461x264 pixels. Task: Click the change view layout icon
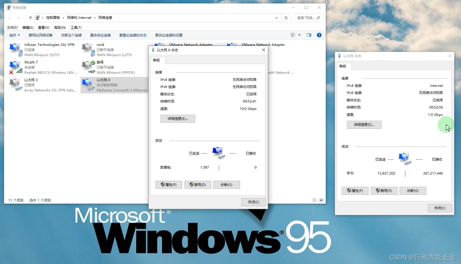[x=293, y=35]
